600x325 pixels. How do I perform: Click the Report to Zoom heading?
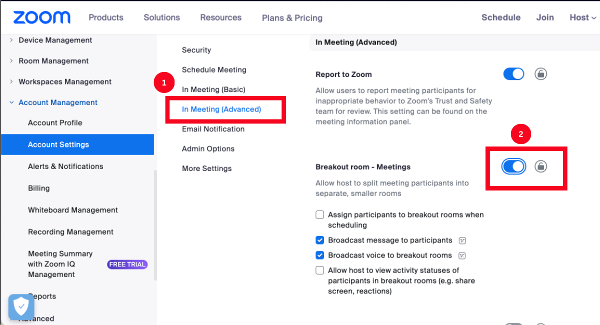tap(343, 74)
